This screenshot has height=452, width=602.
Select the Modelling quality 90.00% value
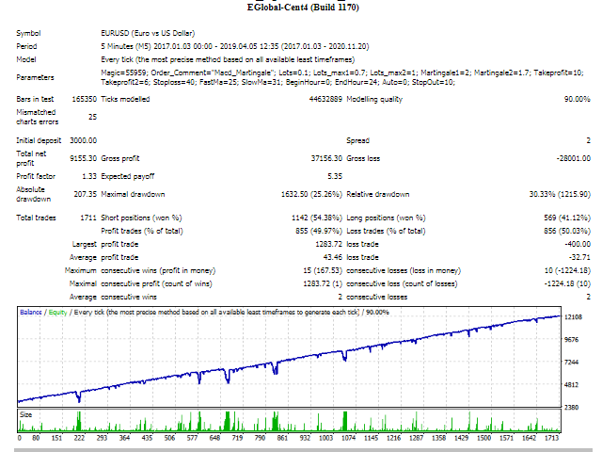pos(574,98)
